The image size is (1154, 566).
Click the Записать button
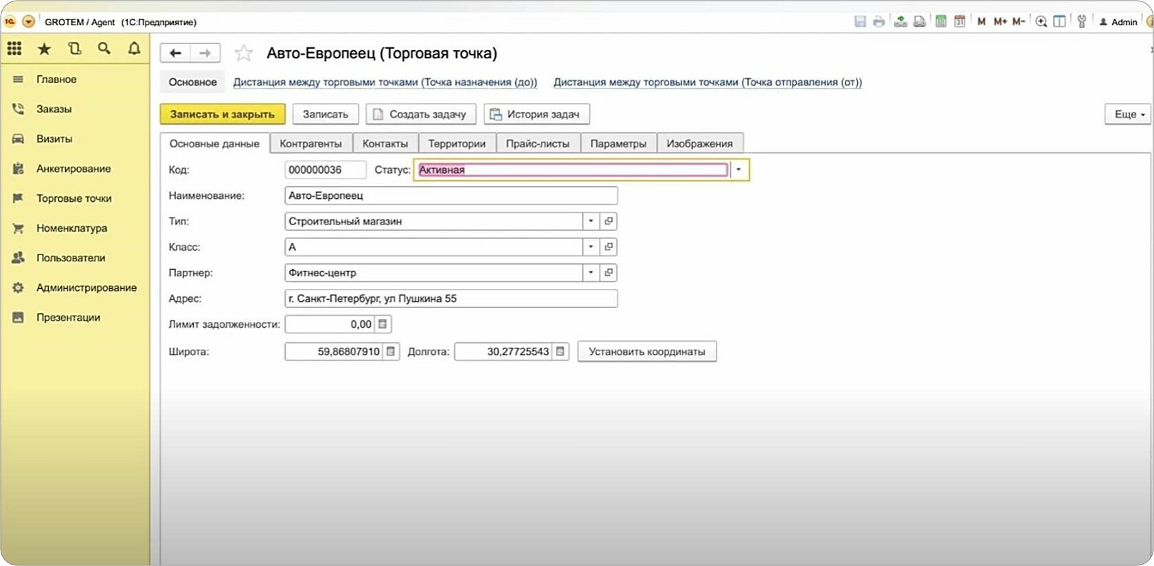326,115
